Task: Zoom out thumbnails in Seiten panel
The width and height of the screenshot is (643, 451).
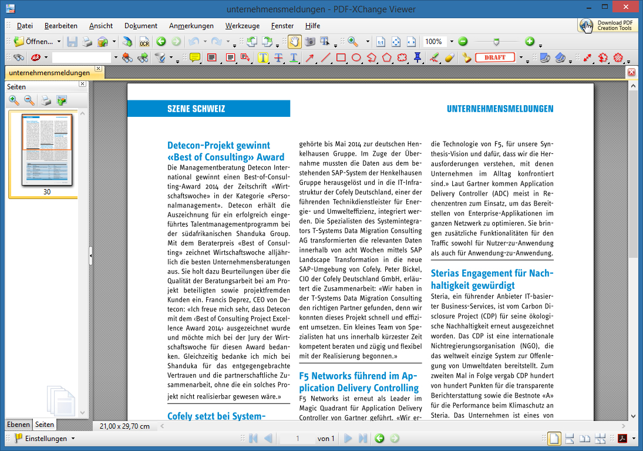Action: pyautogui.click(x=29, y=100)
